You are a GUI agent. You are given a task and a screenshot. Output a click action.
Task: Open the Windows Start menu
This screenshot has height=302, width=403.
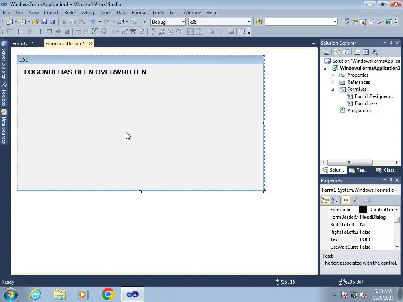[x=10, y=294]
